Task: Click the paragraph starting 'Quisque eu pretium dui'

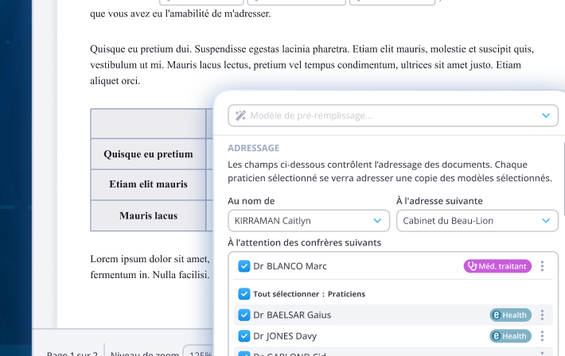Action: tap(312, 65)
